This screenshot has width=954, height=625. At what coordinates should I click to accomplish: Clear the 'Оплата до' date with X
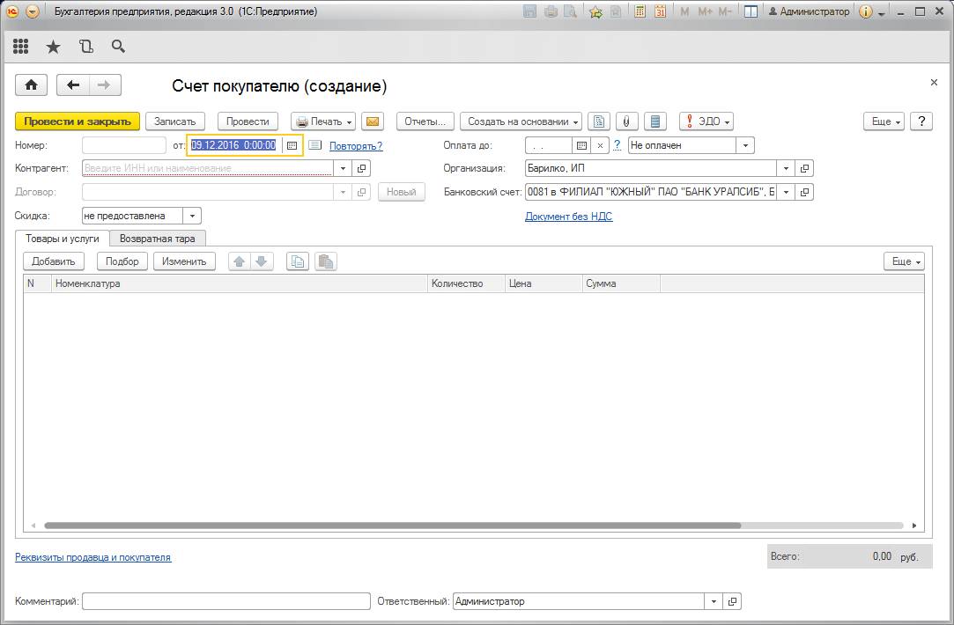(600, 145)
